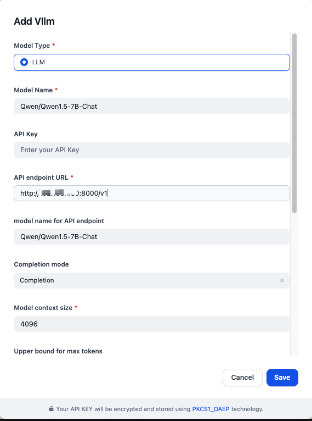Save the Vllm model configuration
312x421 pixels.
[282, 378]
